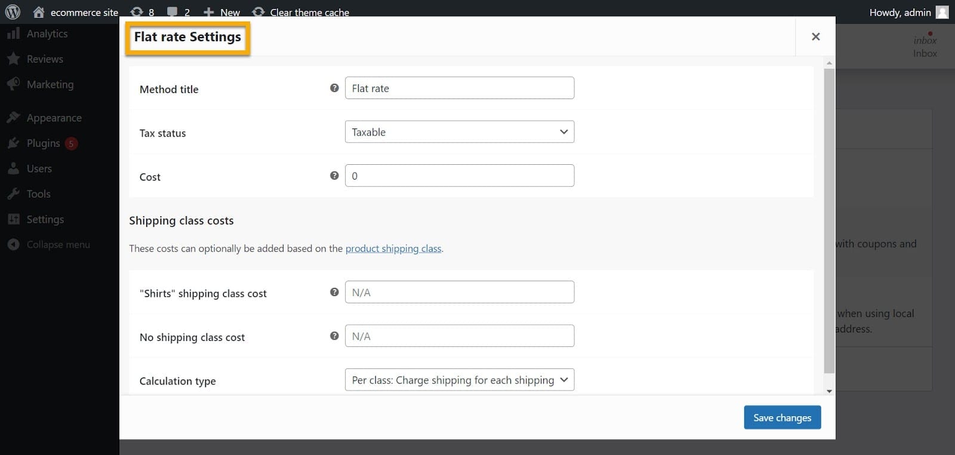Click the New toolbar text
Screen dimensions: 955x455
coord(230,13)
